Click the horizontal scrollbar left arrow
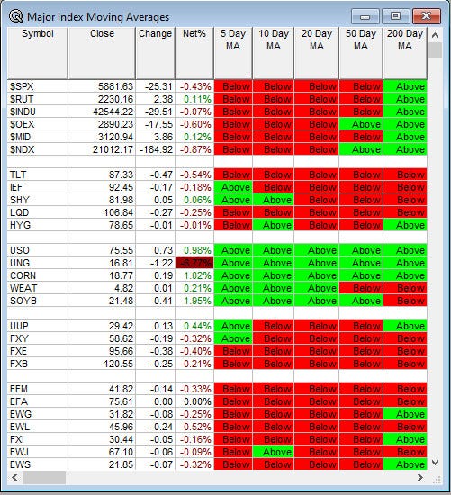This screenshot has height=495, width=451. click(x=14, y=477)
